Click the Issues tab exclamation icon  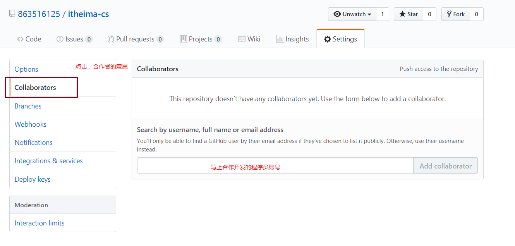[60, 39]
